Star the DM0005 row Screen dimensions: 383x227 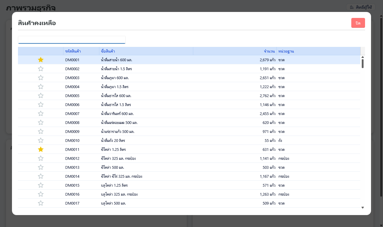tap(41, 96)
